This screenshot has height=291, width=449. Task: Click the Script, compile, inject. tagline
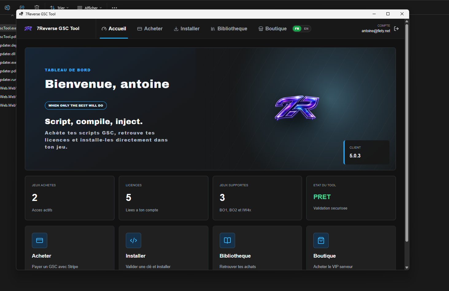(x=94, y=122)
